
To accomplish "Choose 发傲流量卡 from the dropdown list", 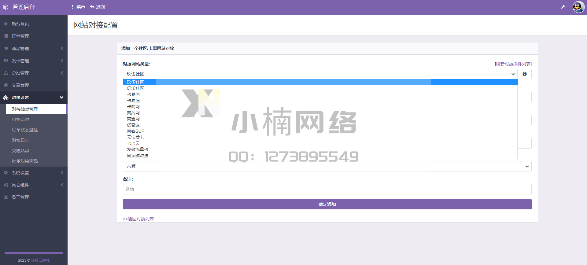I will [320, 149].
